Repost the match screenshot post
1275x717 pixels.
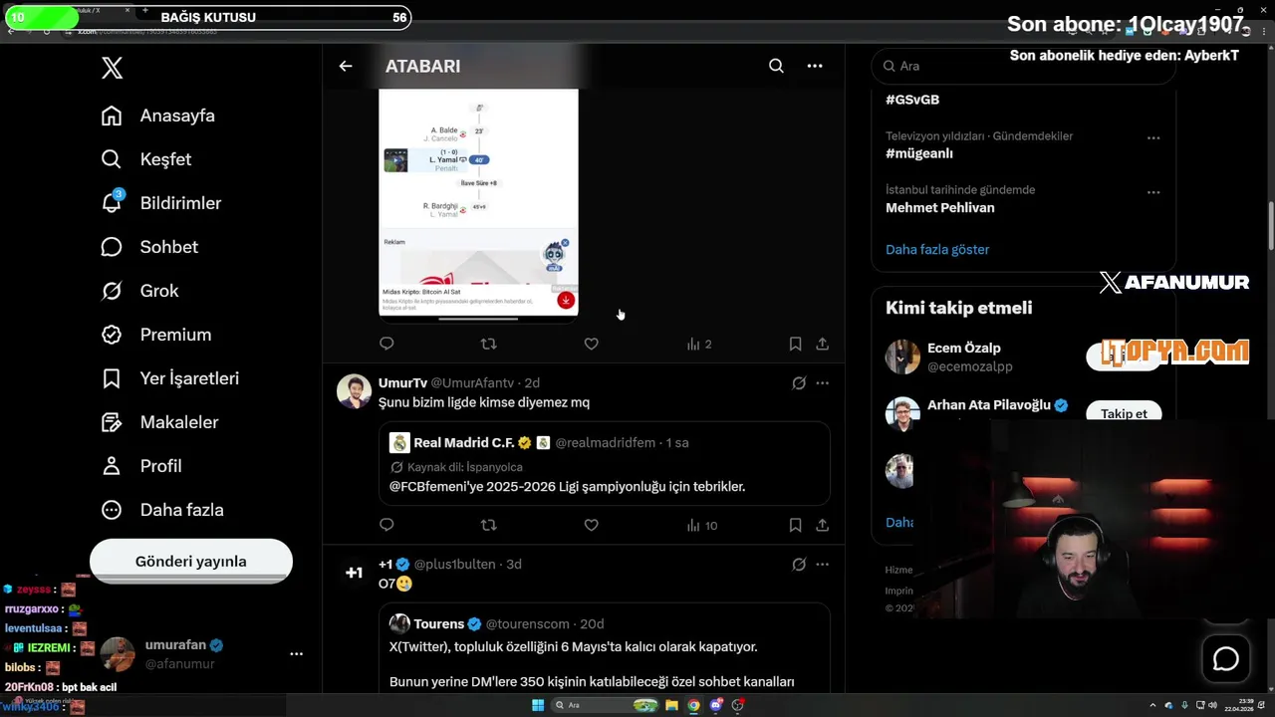coord(488,344)
